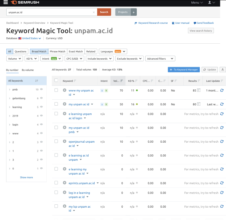Hide the learning keyword group
The height and width of the screenshot is (220, 226).
tap(41, 107)
